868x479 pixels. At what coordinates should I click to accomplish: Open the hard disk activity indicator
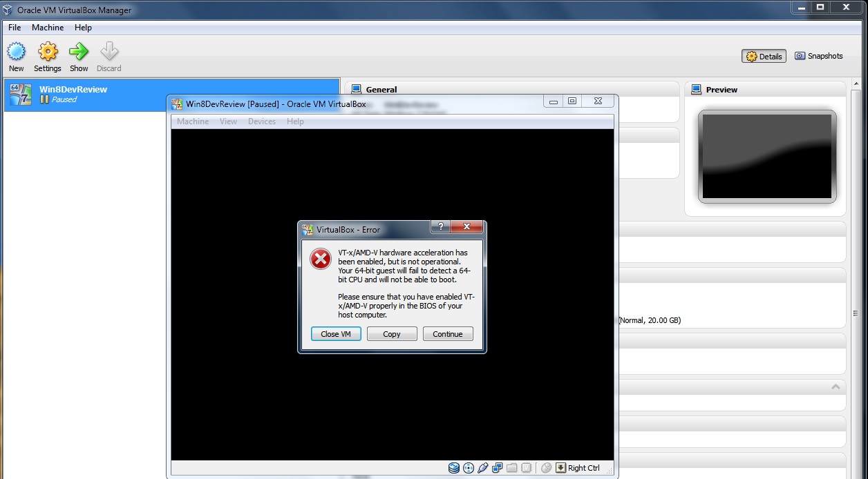[454, 468]
